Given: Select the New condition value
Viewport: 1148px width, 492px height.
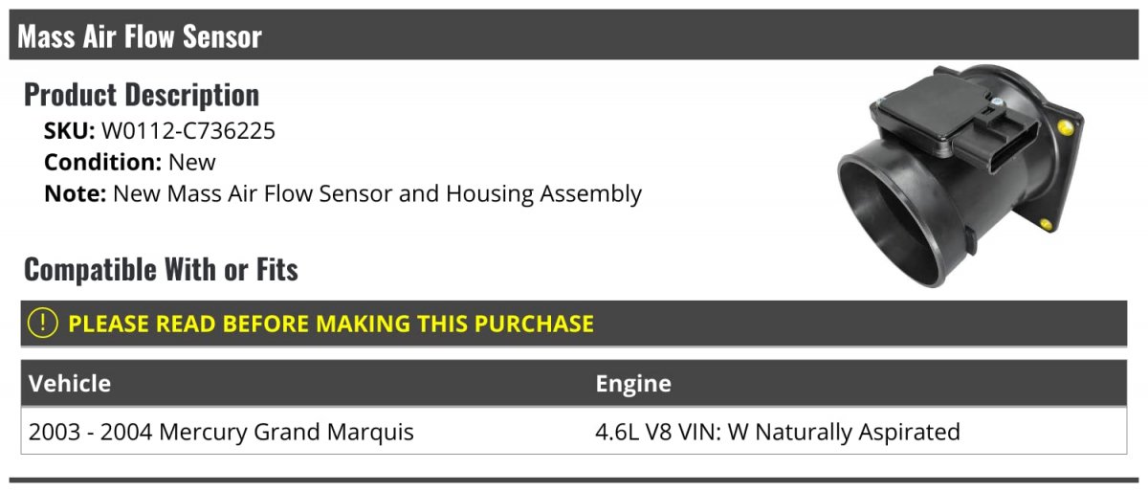Looking at the screenshot, I should coord(192,162).
